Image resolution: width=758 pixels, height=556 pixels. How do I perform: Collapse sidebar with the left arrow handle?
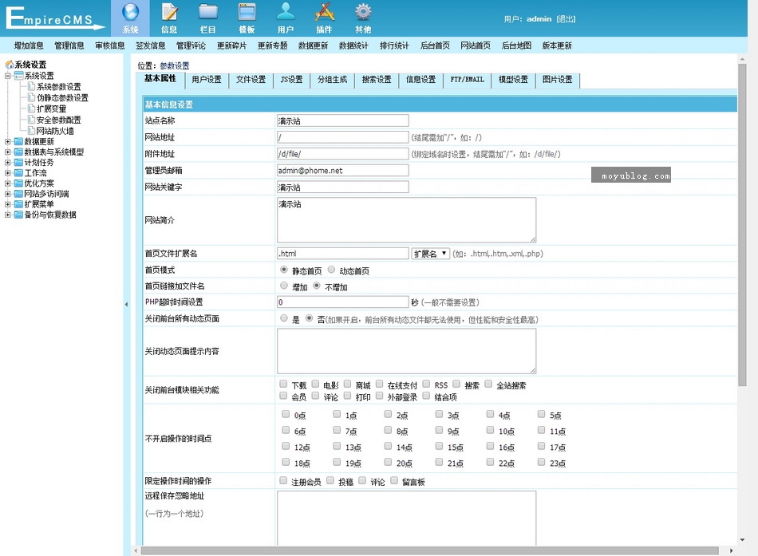coord(126,305)
